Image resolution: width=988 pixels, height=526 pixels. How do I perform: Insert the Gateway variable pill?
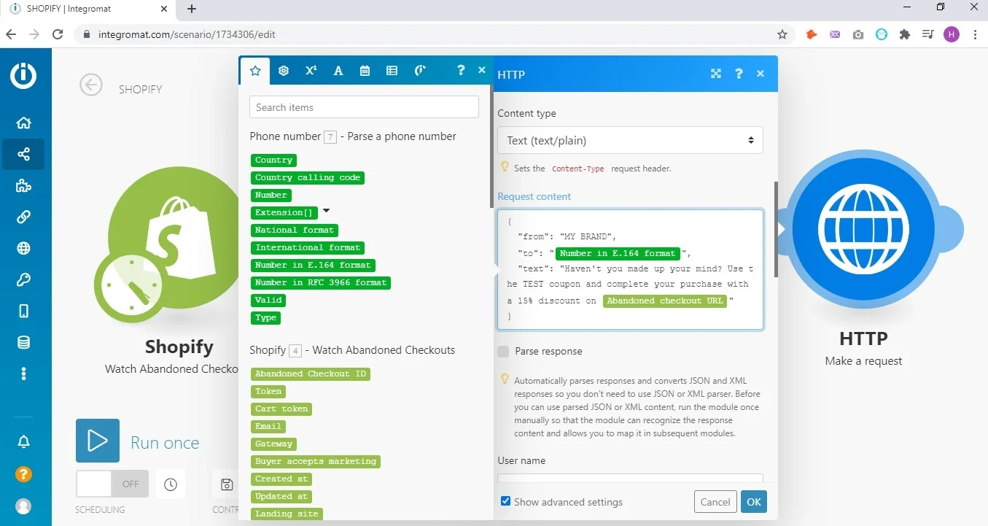[x=273, y=444]
